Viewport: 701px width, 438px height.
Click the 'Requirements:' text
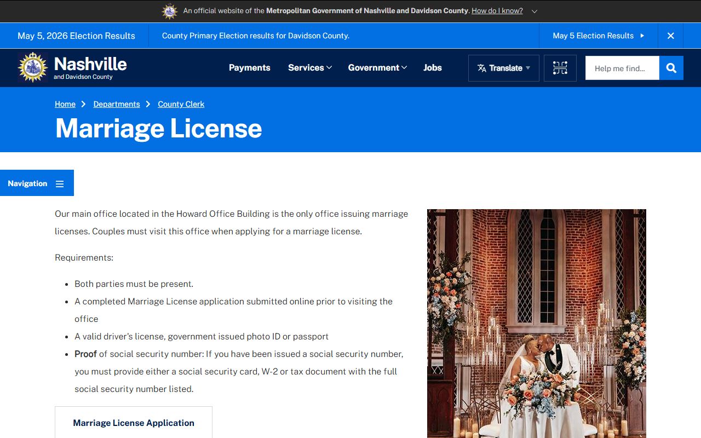(x=84, y=257)
